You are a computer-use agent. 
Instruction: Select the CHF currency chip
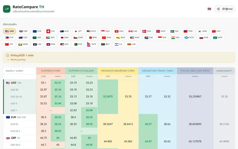click(x=51, y=31)
